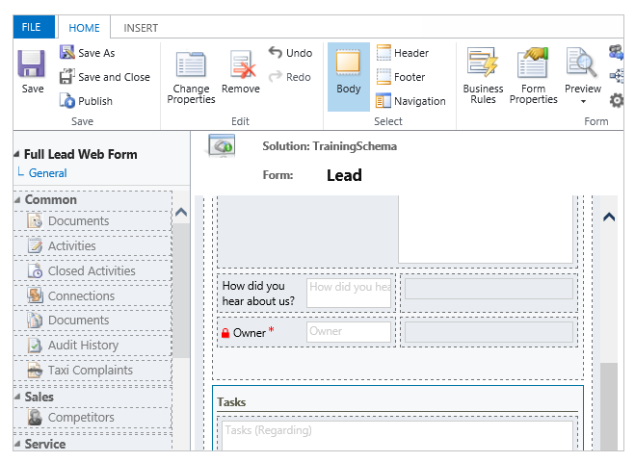This screenshot has height=462, width=635.
Task: Click the empty cell beside Owner field
Action: 489,332
